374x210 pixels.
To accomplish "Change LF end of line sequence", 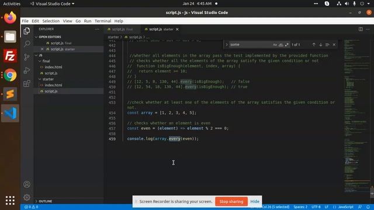I will [327, 207].
